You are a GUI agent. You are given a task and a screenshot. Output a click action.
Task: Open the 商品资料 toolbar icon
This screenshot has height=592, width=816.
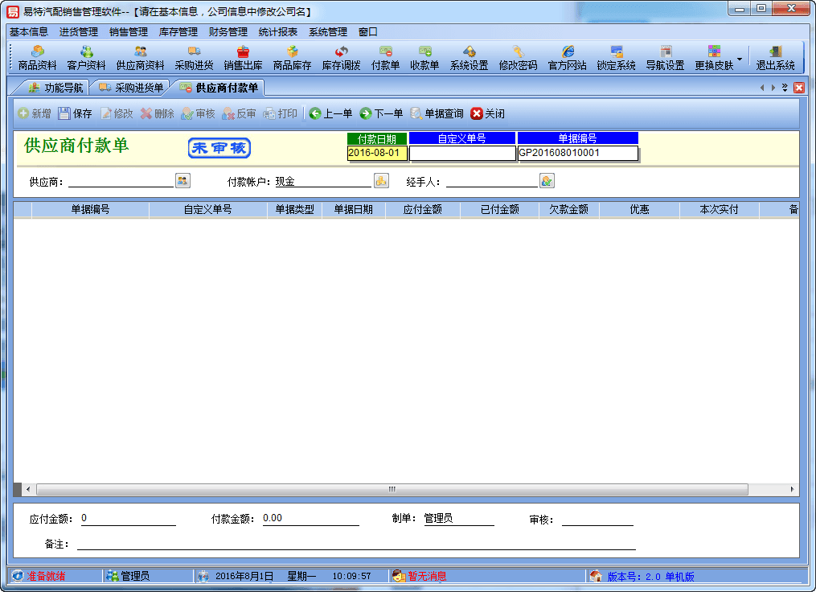(x=37, y=58)
